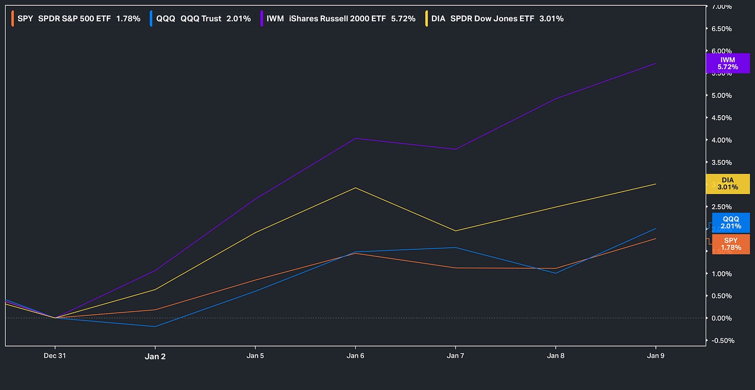The height and width of the screenshot is (390, 755).
Task: Select the DIA SPDR Dow Jones ETF legend
Action: click(x=495, y=19)
